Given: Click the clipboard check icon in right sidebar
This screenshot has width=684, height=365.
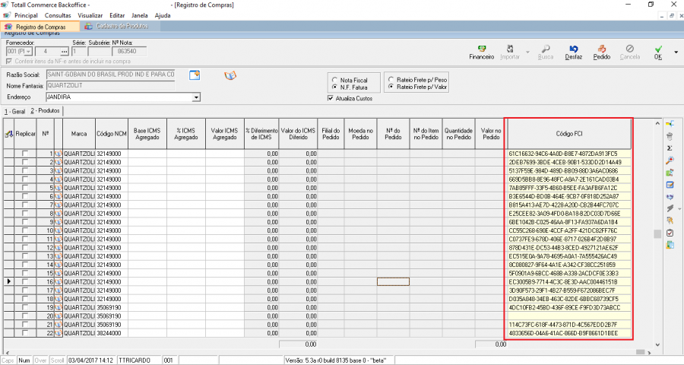Looking at the screenshot, I should click(x=670, y=233).
